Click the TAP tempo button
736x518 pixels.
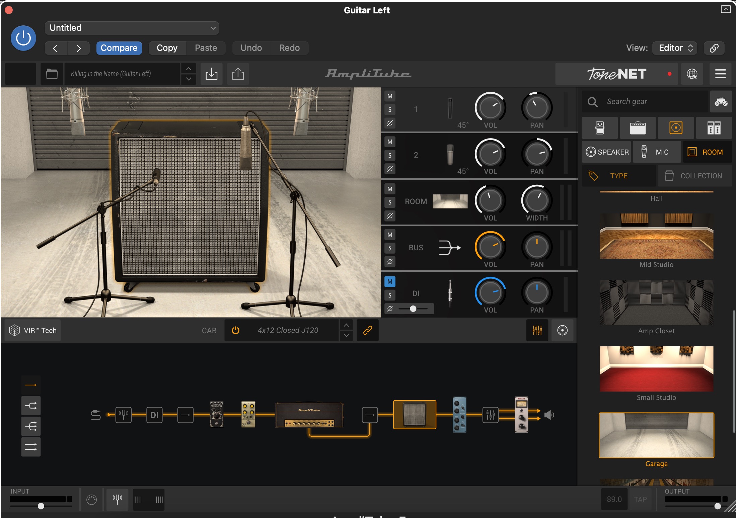pos(640,499)
